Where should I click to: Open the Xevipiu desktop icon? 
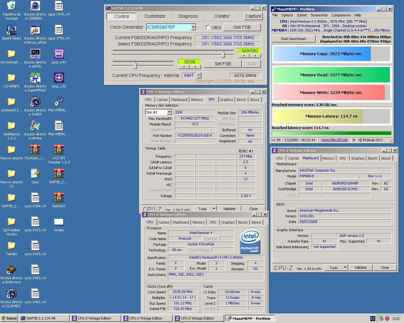(x=59, y=222)
